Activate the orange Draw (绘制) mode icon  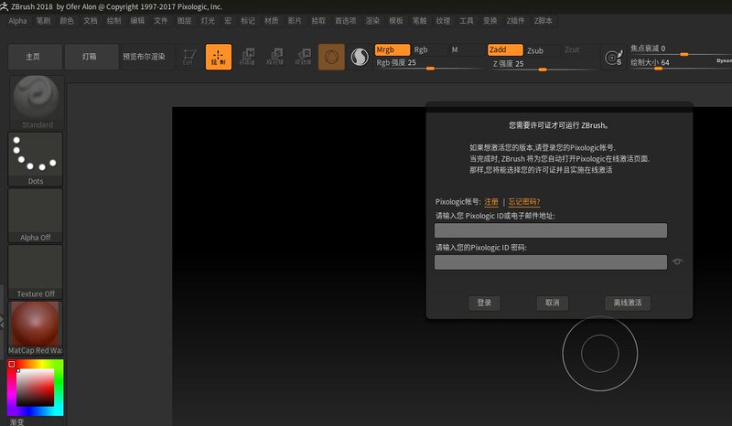pyautogui.click(x=219, y=57)
